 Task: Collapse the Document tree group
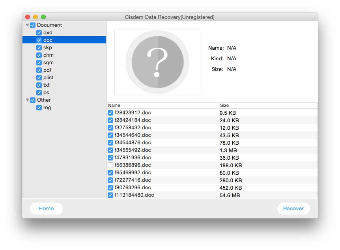(x=27, y=25)
